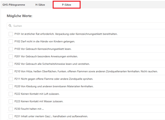The width and height of the screenshot is (165, 120).
Task: Select the P-Sätze tab
Action: pyautogui.click(x=67, y=5)
